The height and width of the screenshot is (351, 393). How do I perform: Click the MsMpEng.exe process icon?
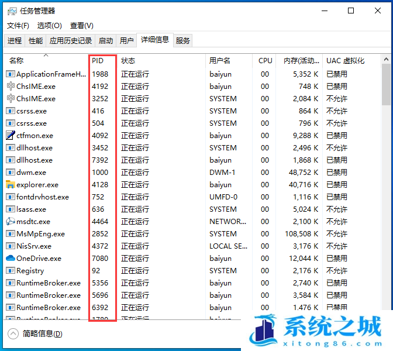pyautogui.click(x=11, y=234)
